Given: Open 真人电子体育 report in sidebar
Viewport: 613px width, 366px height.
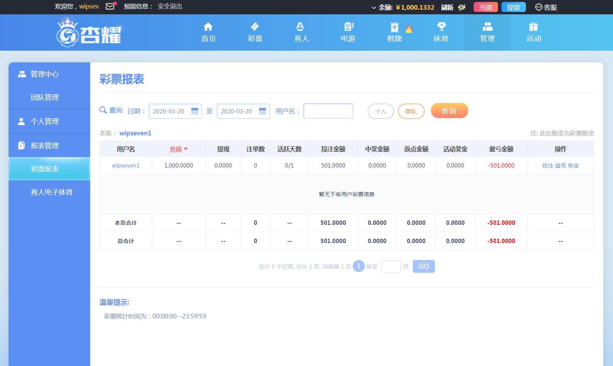Looking at the screenshot, I should click(x=52, y=192).
